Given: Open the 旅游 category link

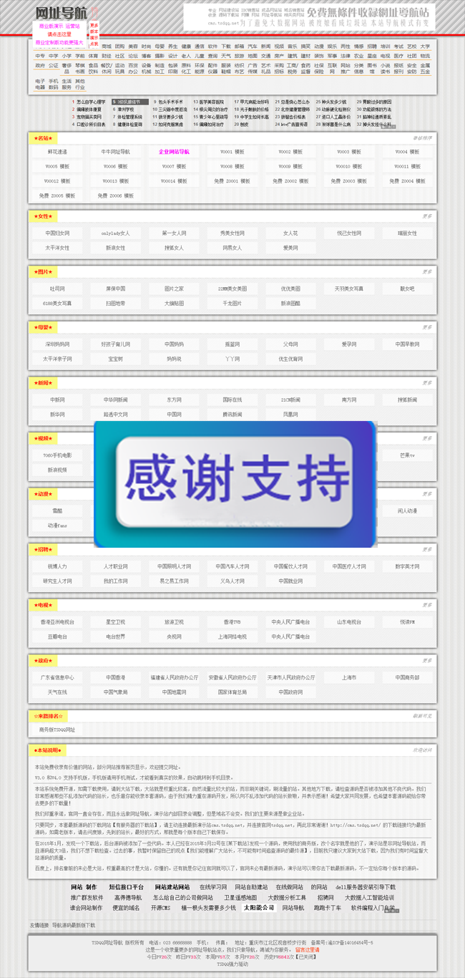Looking at the screenshot, I should (x=239, y=55).
